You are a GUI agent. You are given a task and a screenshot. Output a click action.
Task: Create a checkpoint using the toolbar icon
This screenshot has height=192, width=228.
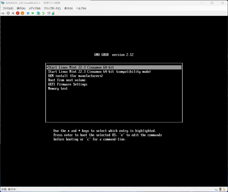[x=38, y=13]
